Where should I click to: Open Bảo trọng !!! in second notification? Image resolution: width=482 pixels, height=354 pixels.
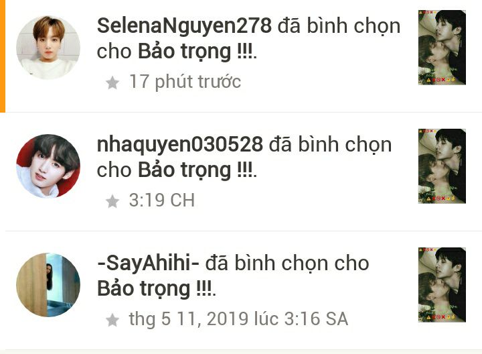click(x=195, y=170)
